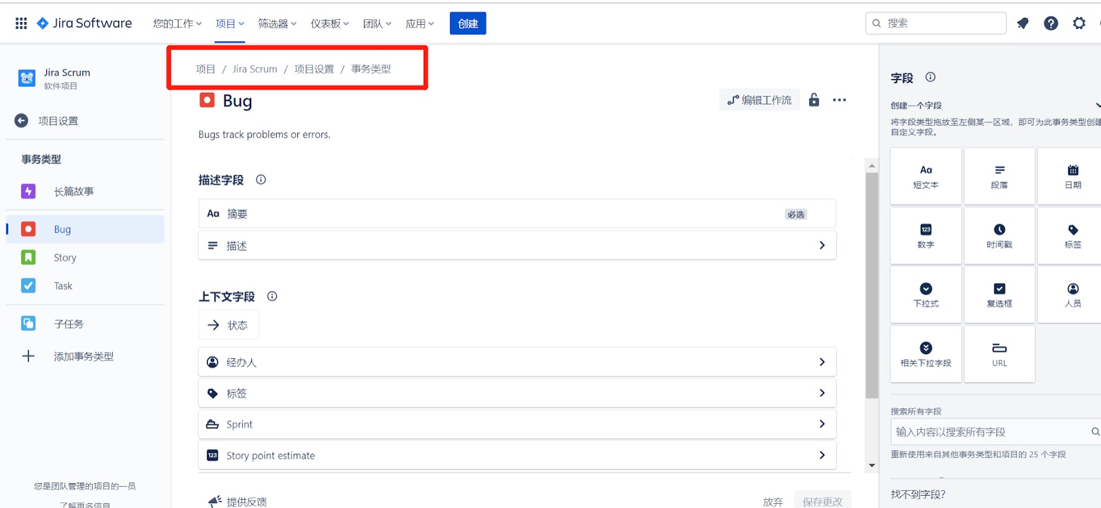Image resolution: width=1101 pixels, height=508 pixels.
Task: Expand the 经办人 field row
Action: pos(517,362)
